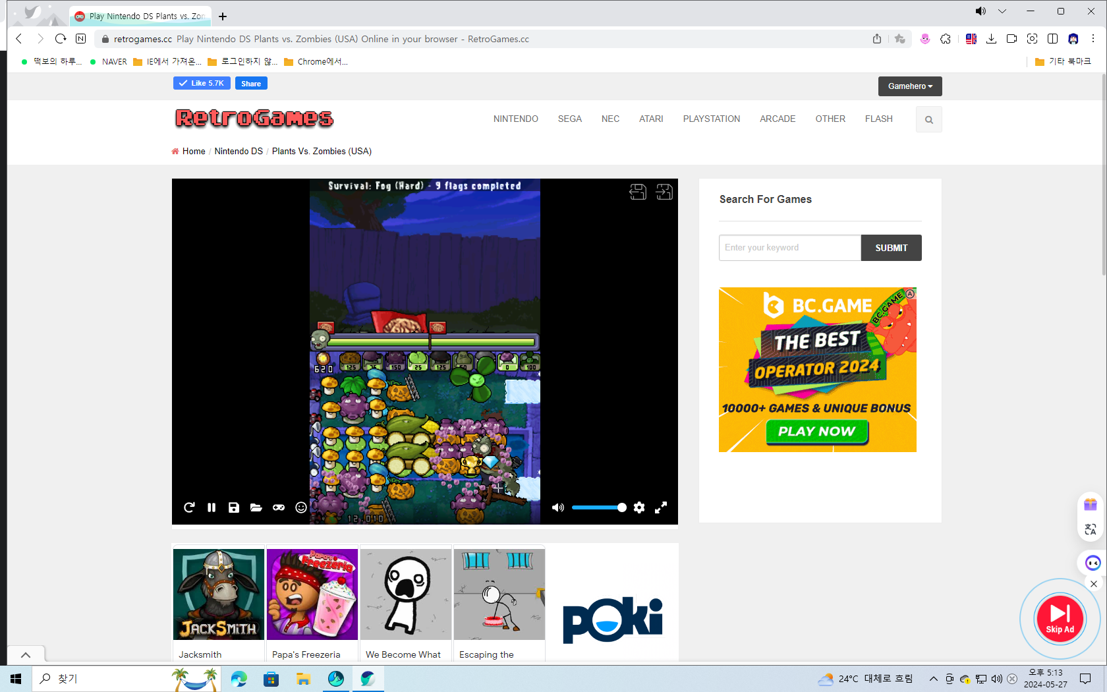
Task: Show hidden system tray icons
Action: click(933, 679)
